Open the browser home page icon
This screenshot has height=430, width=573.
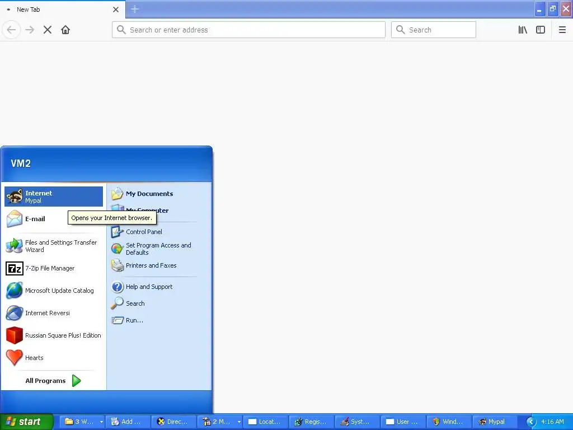pyautogui.click(x=65, y=30)
